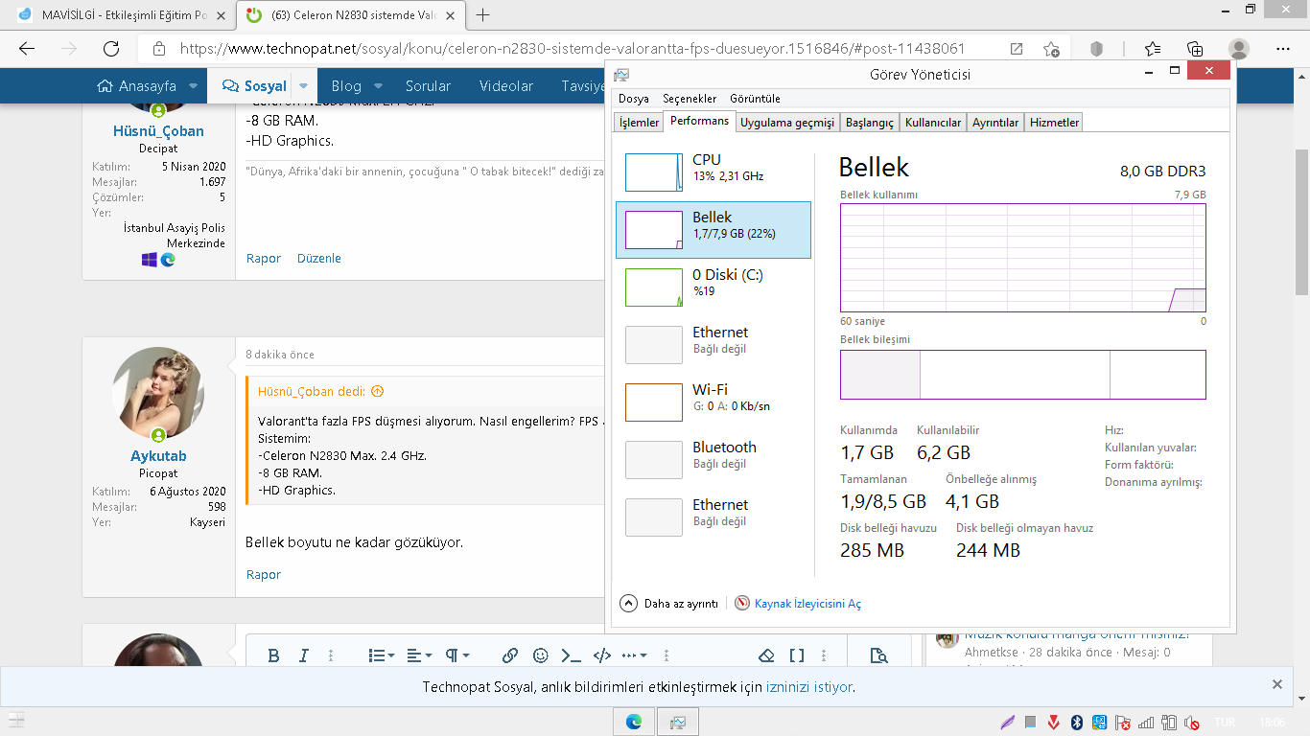
Task: Open the Sorular navigation item
Action: pyautogui.click(x=428, y=85)
